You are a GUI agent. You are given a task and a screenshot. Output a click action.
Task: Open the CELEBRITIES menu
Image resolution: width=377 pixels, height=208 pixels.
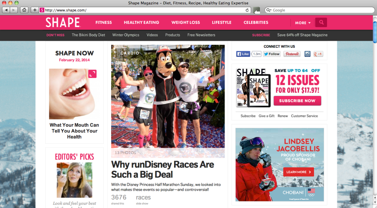256,22
